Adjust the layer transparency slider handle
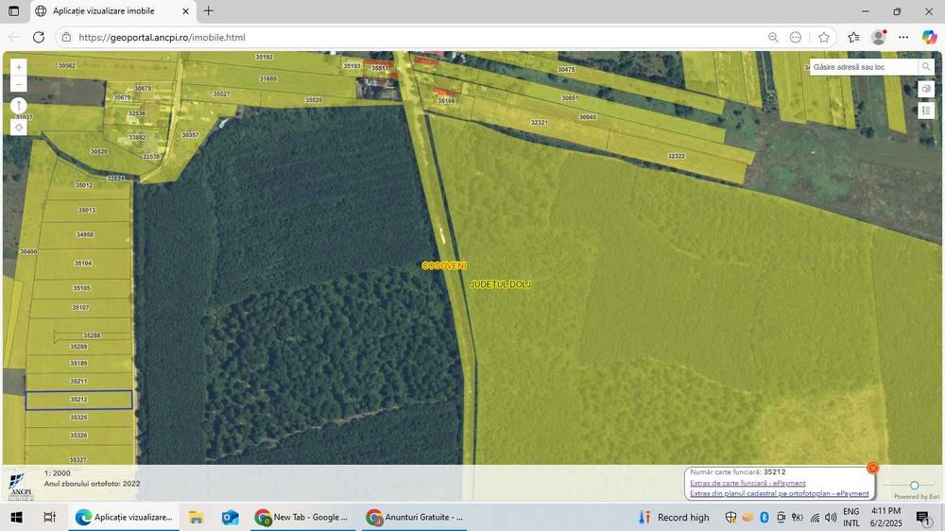 (x=914, y=486)
